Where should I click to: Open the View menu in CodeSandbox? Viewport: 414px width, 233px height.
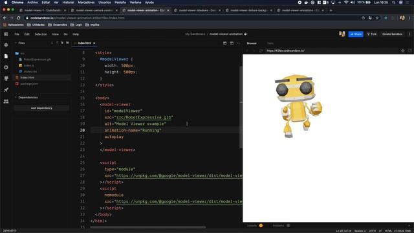pos(55,34)
